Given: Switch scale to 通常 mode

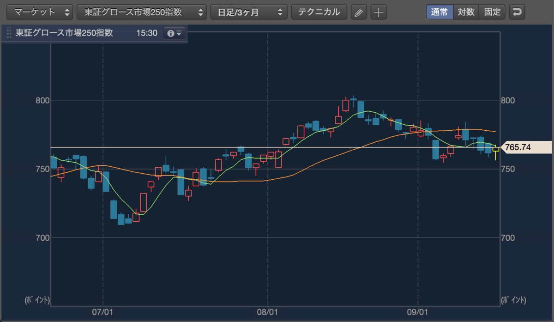Looking at the screenshot, I should click(x=440, y=12).
